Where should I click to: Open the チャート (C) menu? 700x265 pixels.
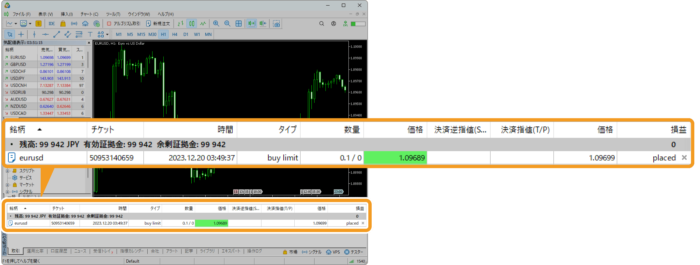[x=89, y=14]
